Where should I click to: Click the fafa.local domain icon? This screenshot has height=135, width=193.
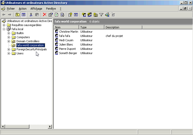[9, 29]
